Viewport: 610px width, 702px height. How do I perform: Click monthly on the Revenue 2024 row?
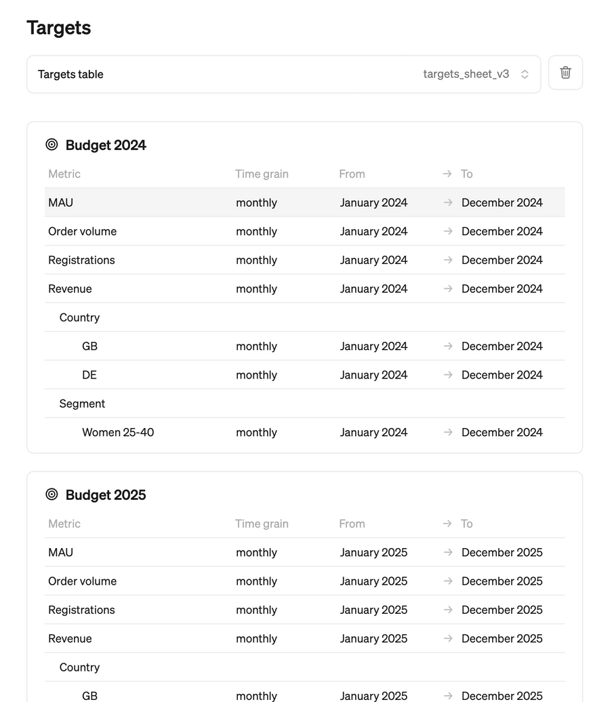[x=256, y=288]
